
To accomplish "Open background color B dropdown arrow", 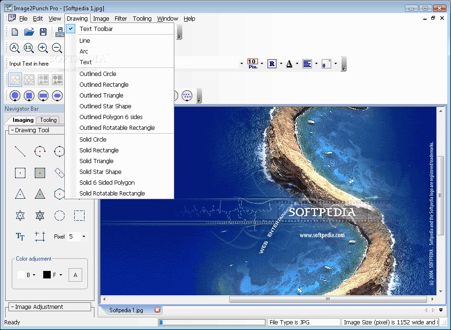I will click(x=34, y=275).
